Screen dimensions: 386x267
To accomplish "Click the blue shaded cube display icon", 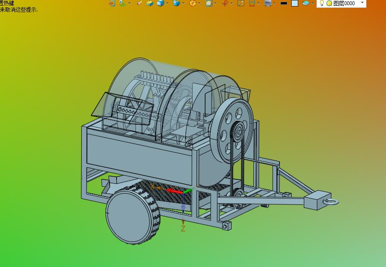I will coord(160,3).
